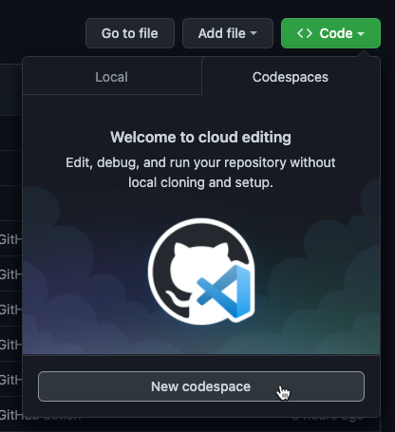The height and width of the screenshot is (432, 395).
Task: Switch to the Local tab
Action: tap(112, 77)
